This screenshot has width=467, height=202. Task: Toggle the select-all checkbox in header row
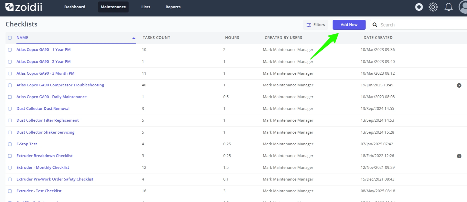(x=10, y=38)
